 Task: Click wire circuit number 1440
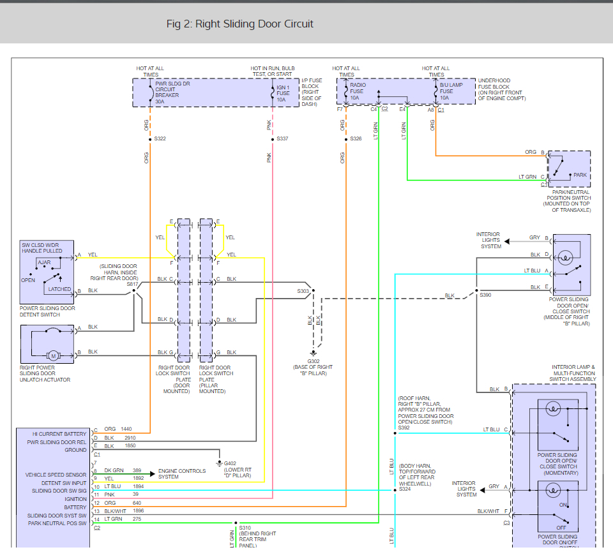pyautogui.click(x=126, y=429)
